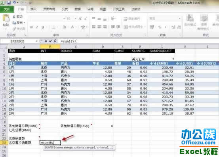Click the Decrease Font Size icon
The height and width of the screenshot is (157, 219).
(86, 19)
